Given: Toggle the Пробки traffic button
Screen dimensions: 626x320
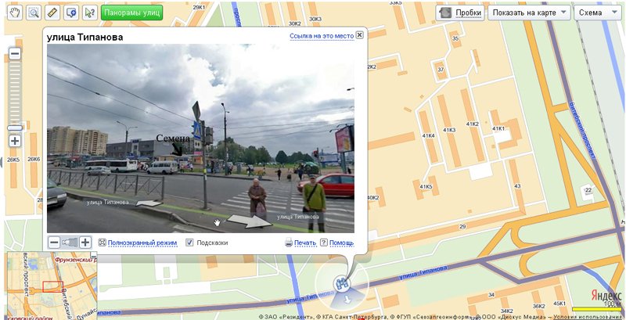Looking at the screenshot, I should [460, 13].
